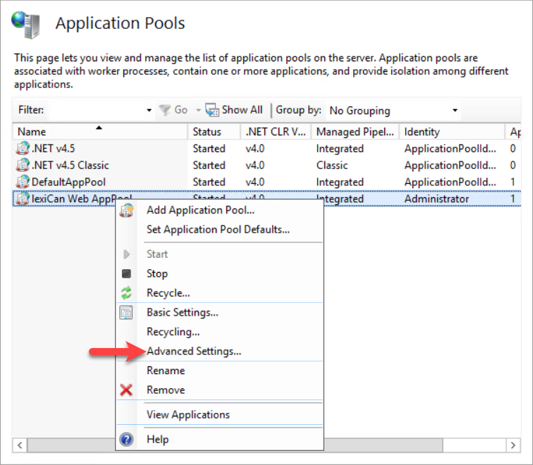533x465 pixels.
Task: Click the black Stop square icon
Action: (x=127, y=273)
